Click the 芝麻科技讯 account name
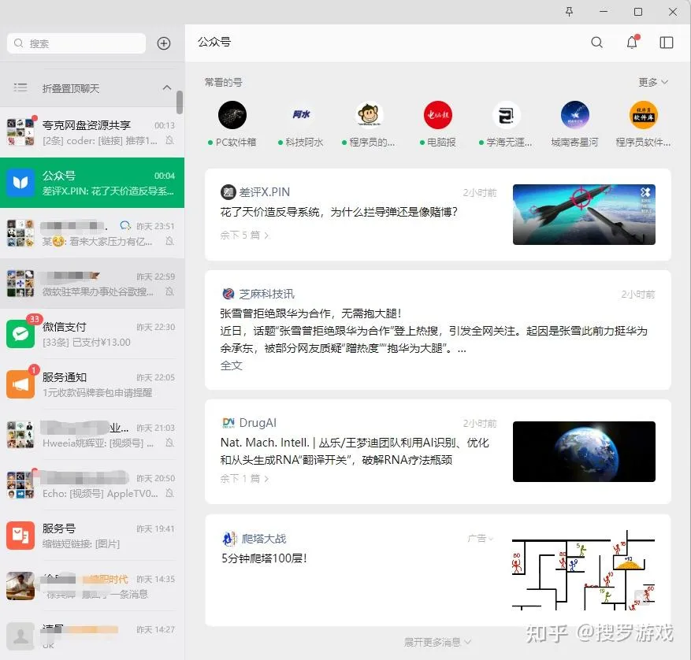Image resolution: width=691 pixels, height=660 pixels. click(266, 294)
